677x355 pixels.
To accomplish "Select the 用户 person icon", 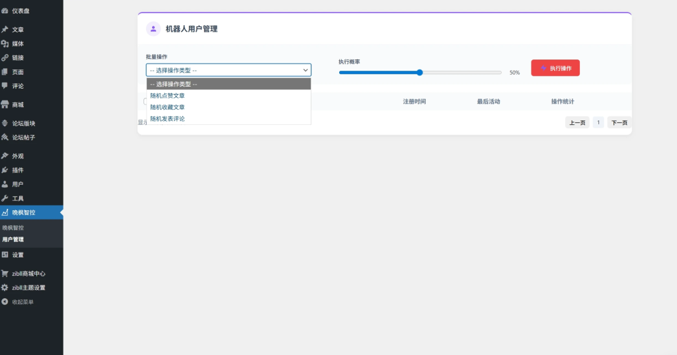I will pos(5,184).
